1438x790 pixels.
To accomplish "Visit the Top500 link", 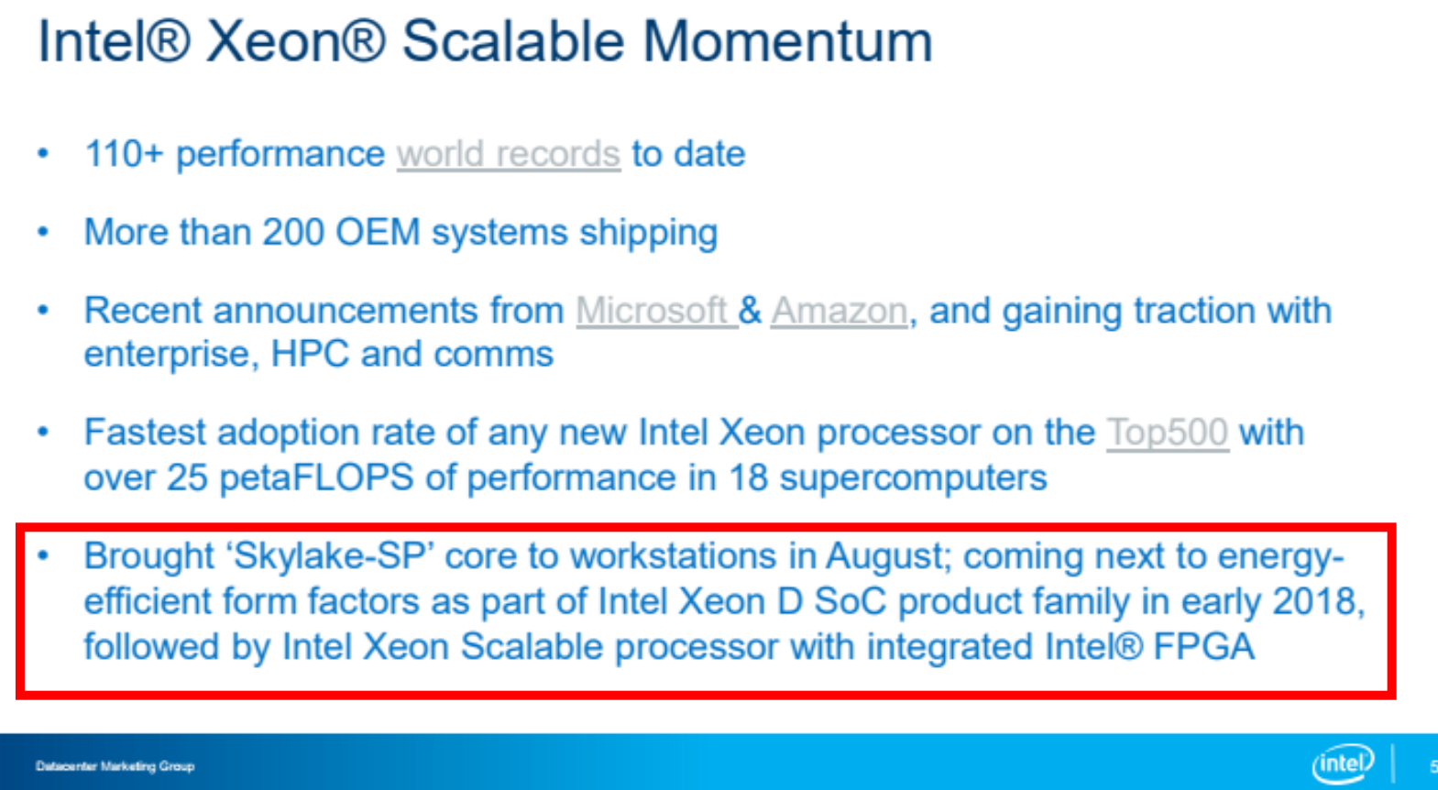I will coord(1168,432).
